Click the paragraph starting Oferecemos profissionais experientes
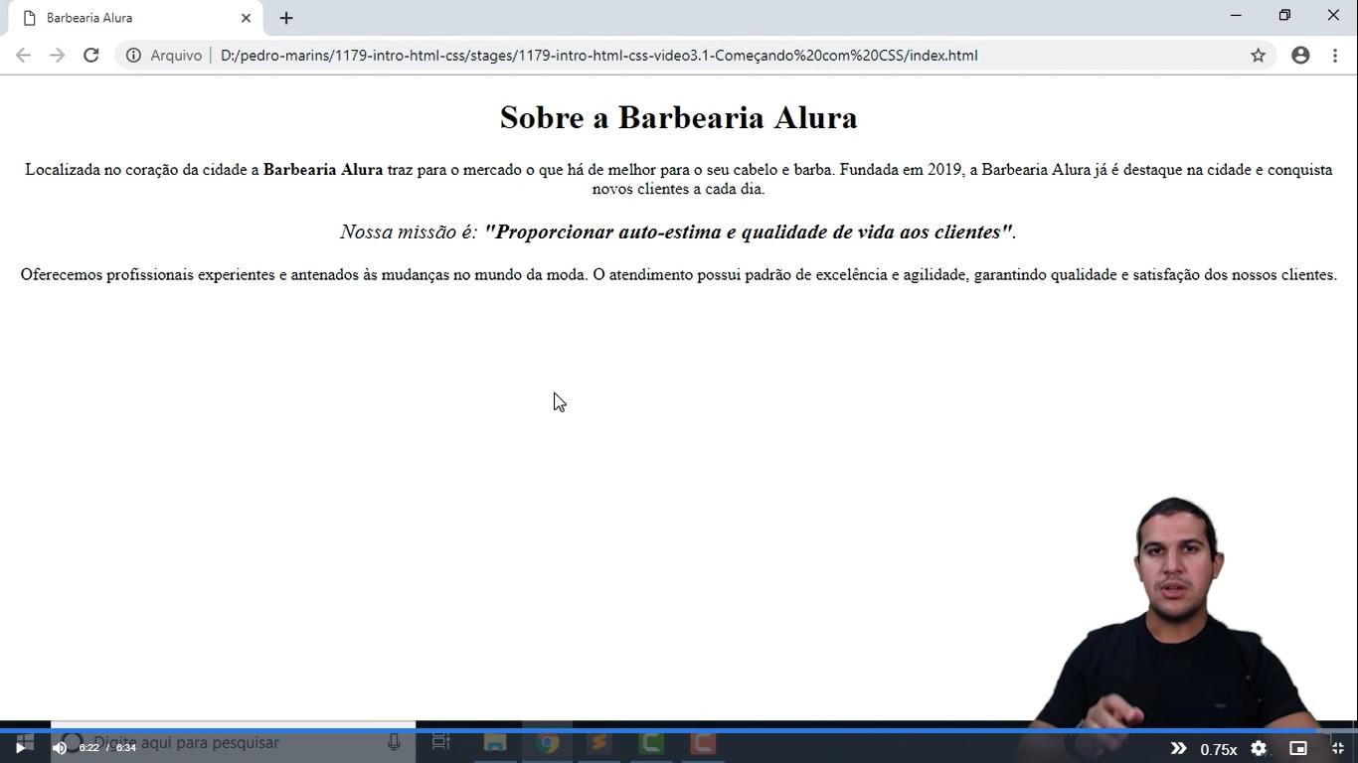Image resolution: width=1358 pixels, height=763 pixels. pyautogui.click(x=679, y=275)
